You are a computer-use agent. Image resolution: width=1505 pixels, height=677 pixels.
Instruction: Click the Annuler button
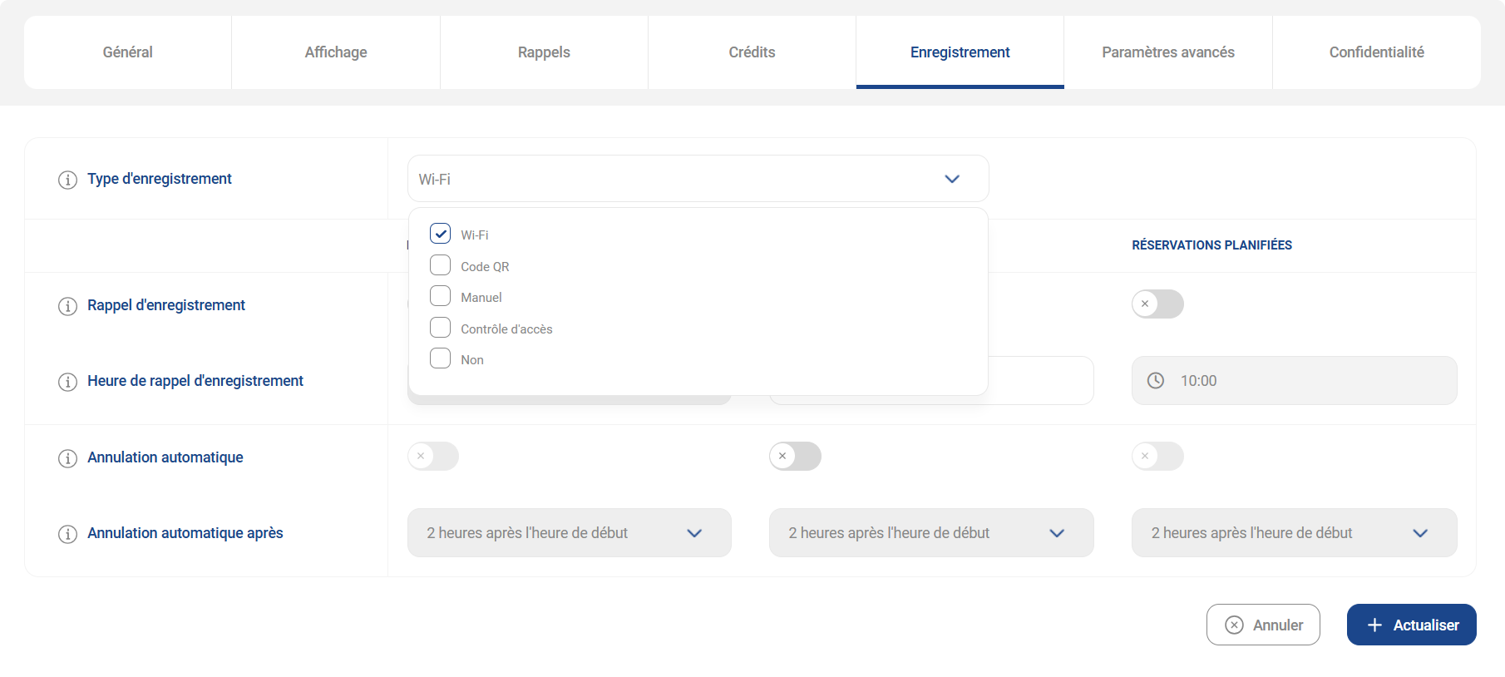coord(1263,625)
